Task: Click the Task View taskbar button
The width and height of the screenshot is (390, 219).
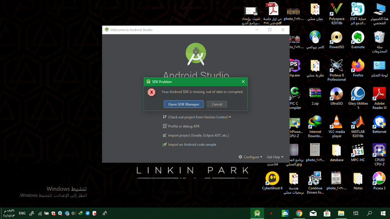Action: coord(356,213)
